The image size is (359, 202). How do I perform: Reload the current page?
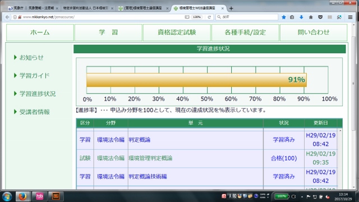[x=209, y=17]
